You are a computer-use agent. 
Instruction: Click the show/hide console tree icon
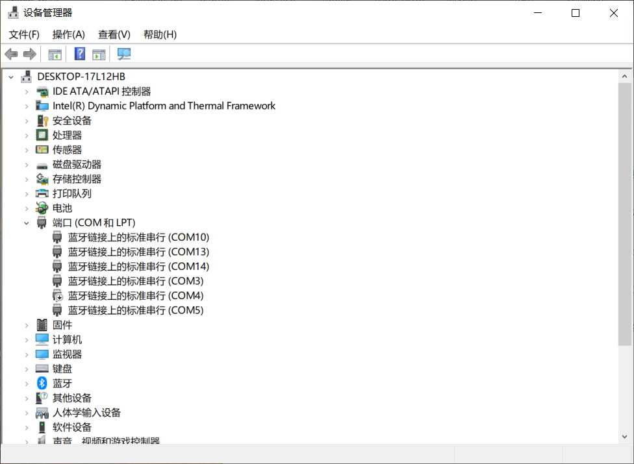pyautogui.click(x=55, y=54)
